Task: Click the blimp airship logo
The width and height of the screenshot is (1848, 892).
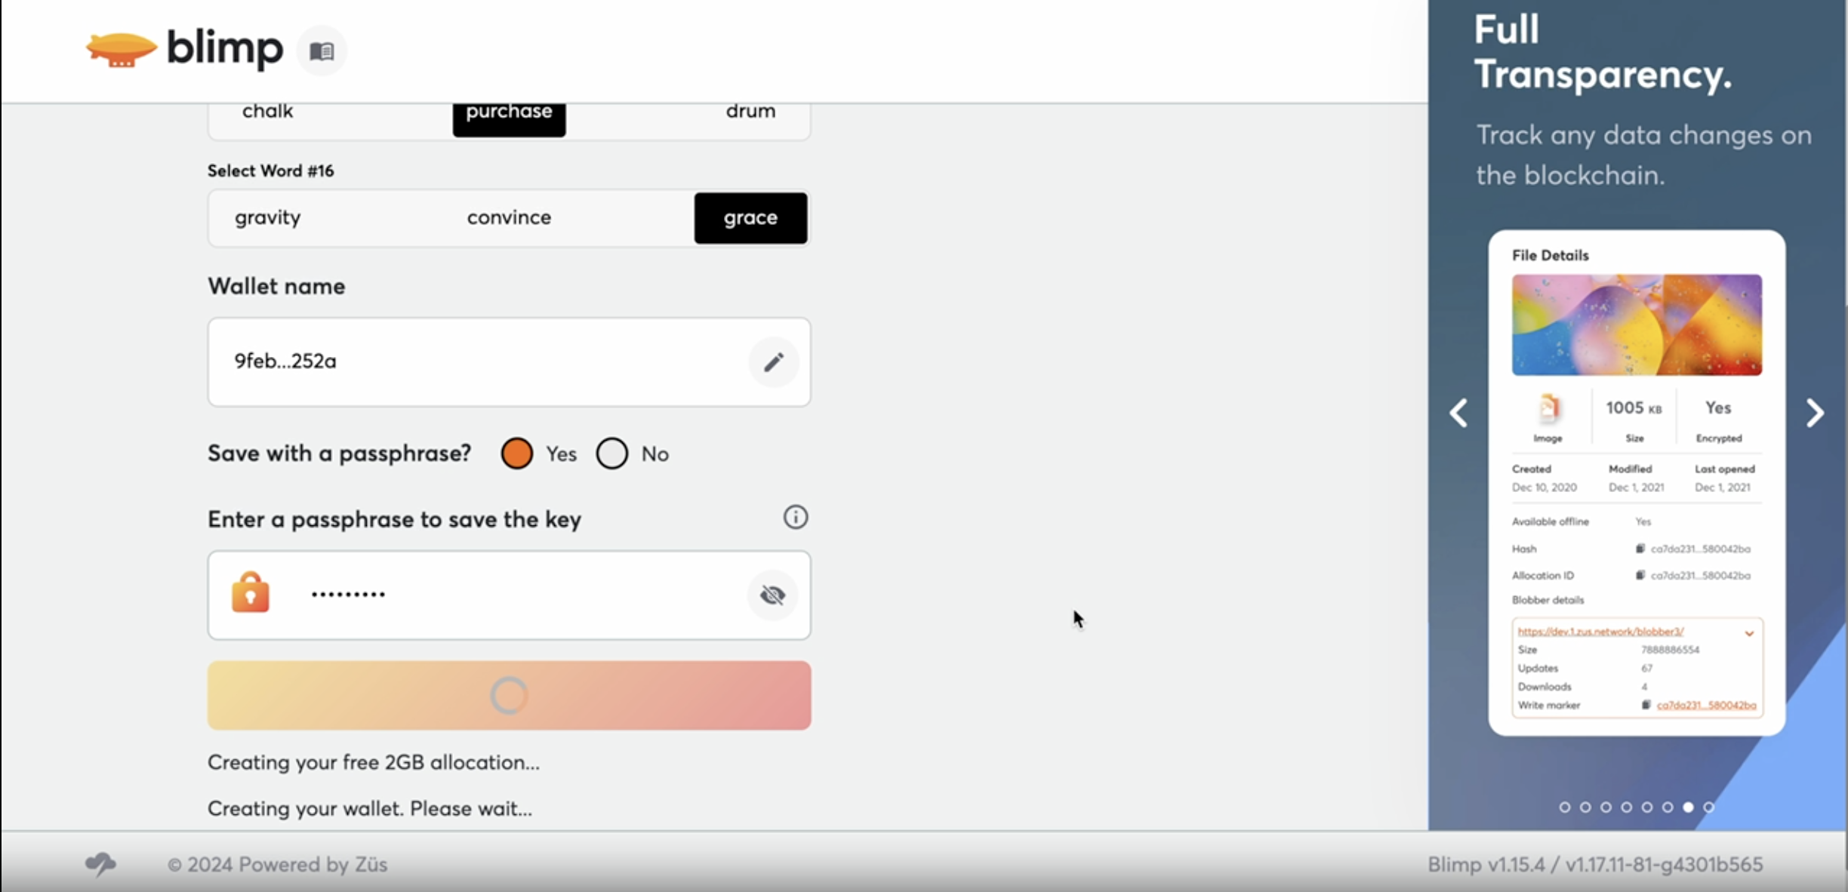Action: coord(121,50)
